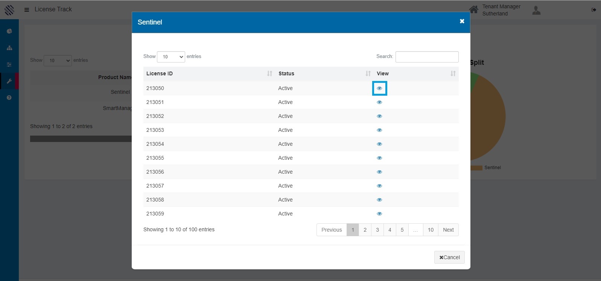Open the Sentinel dialog entries-per-page dropdown
601x281 pixels.
click(171, 57)
